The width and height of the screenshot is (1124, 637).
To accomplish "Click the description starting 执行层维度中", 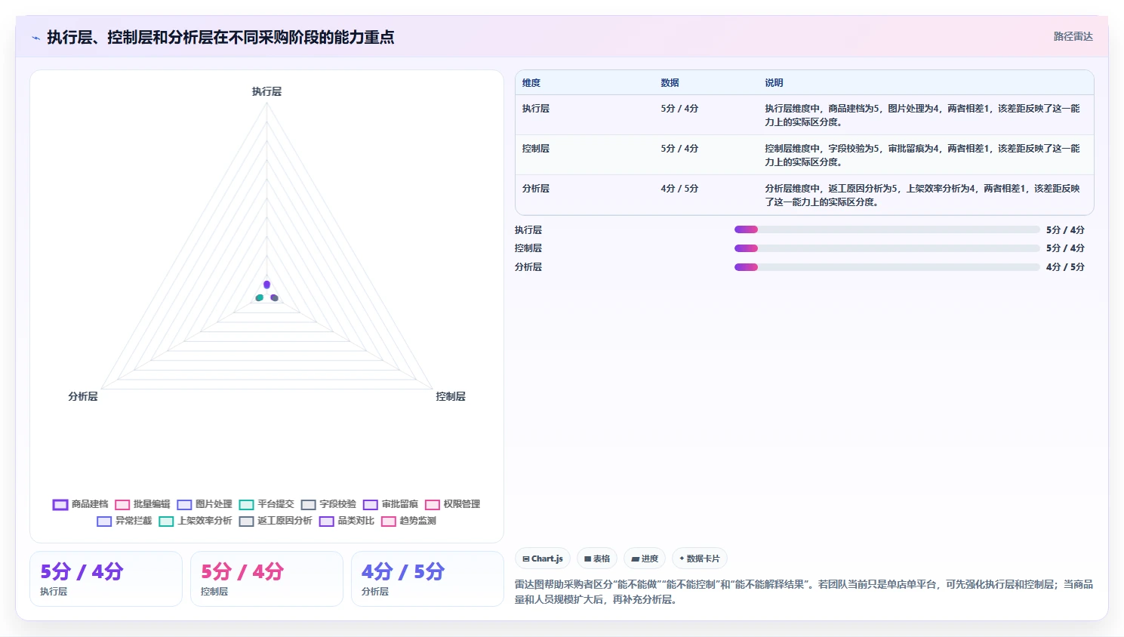I will tap(922, 115).
